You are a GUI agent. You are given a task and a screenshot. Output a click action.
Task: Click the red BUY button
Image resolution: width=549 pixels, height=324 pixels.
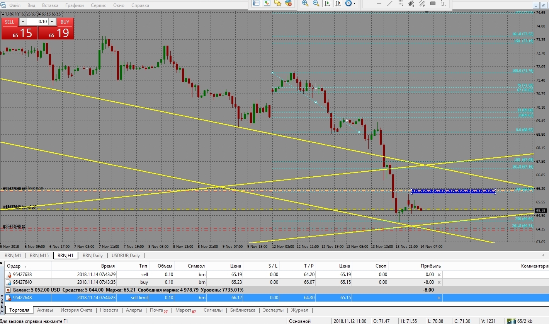tap(65, 22)
